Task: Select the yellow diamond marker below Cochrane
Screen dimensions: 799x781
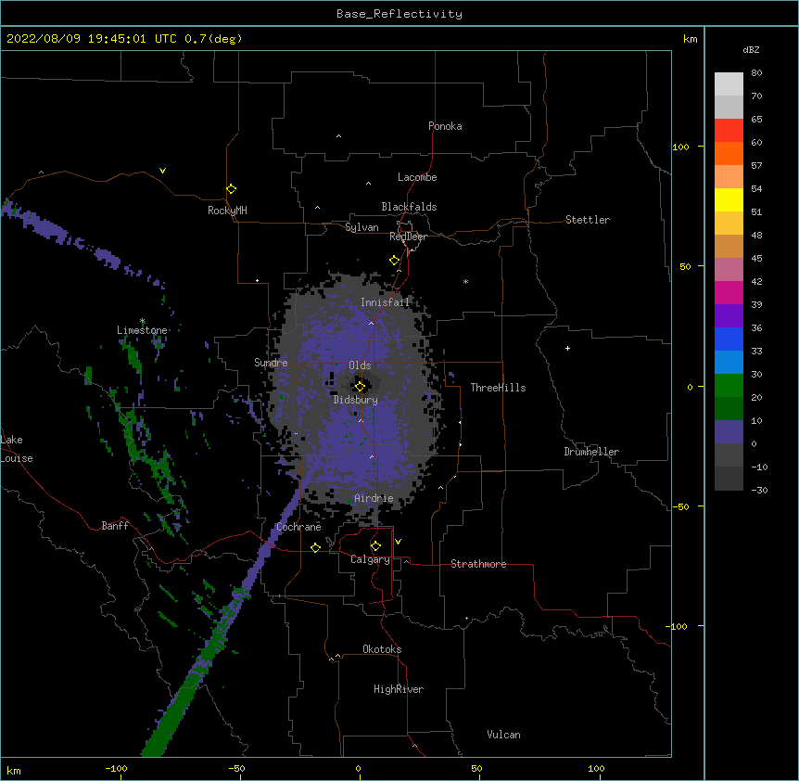Action: pos(315,547)
